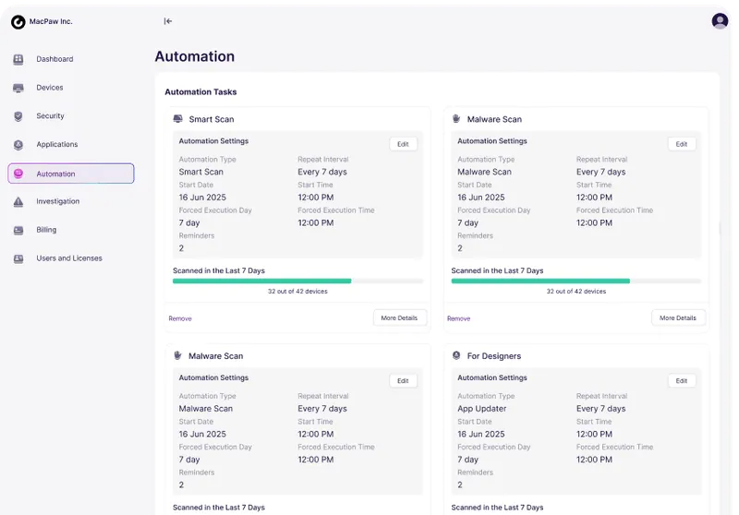This screenshot has width=739, height=515.
Task: Click the MacPaw Inc. organization name
Action: (x=51, y=21)
